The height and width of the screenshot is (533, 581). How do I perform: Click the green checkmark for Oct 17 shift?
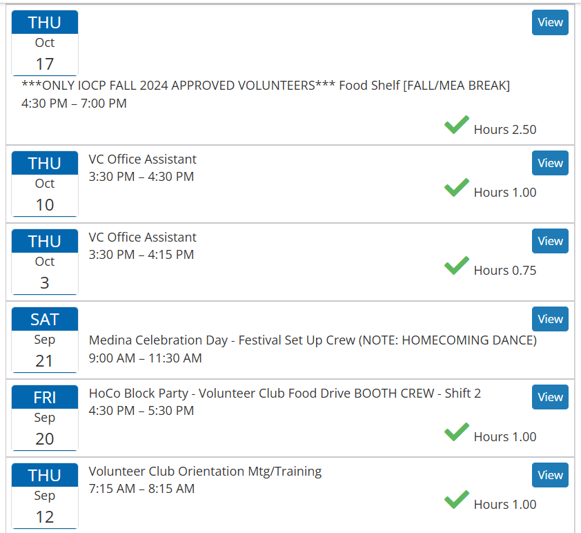(457, 125)
